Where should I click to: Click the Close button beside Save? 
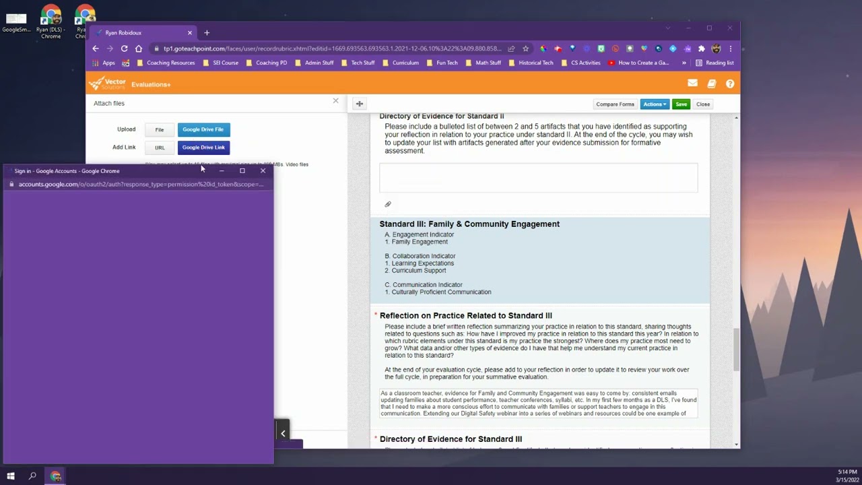point(703,104)
